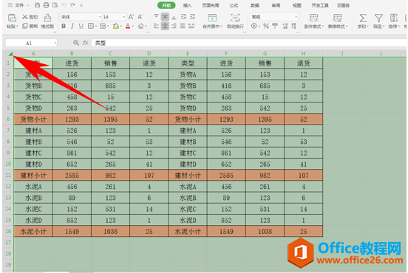Click the Save icon in quick access bar

point(37,5)
